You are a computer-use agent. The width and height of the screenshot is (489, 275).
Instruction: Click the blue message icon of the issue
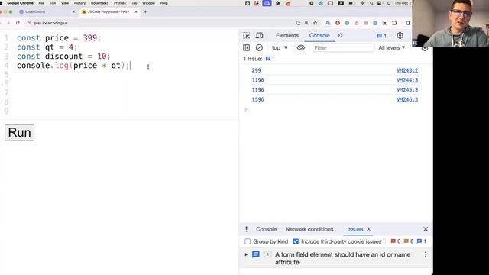point(256,254)
